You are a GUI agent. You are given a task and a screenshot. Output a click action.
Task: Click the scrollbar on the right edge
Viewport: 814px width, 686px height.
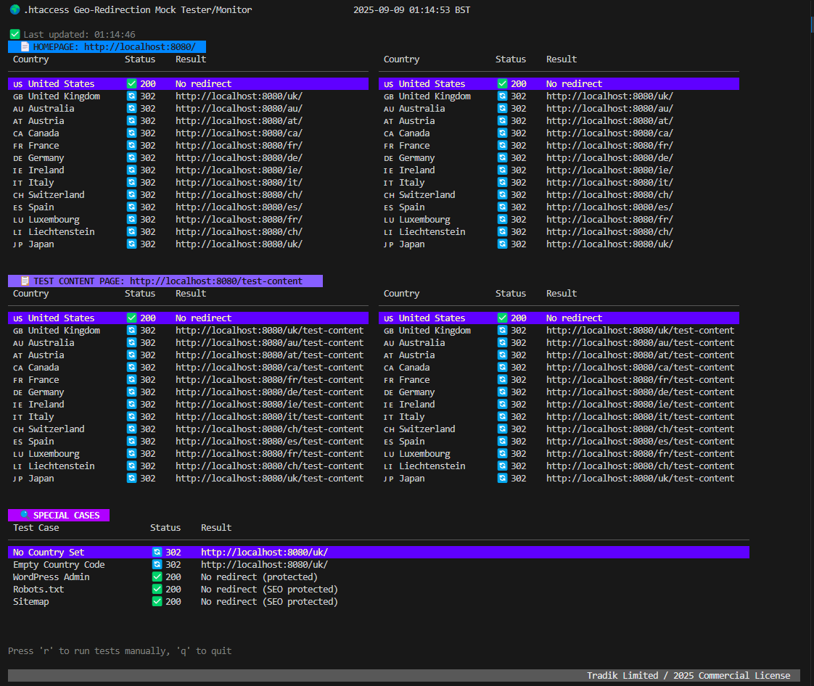click(810, 24)
